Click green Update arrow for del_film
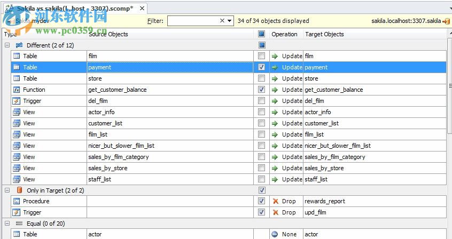The height and width of the screenshot is (239, 452). point(275,101)
